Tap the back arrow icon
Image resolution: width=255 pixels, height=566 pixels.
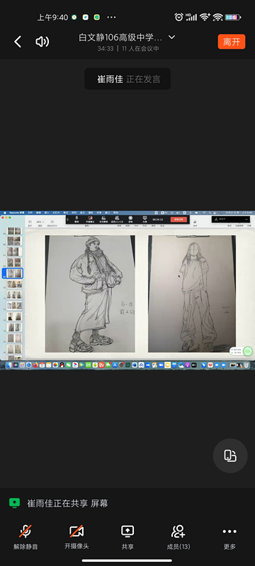(x=18, y=42)
